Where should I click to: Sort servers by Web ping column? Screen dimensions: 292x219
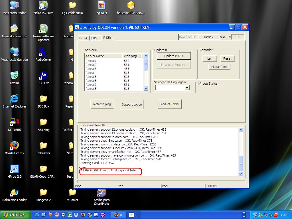point(131,56)
